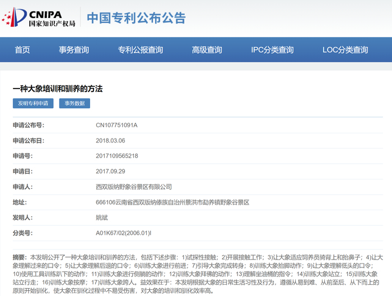Click the 事务数据 button

(x=74, y=103)
